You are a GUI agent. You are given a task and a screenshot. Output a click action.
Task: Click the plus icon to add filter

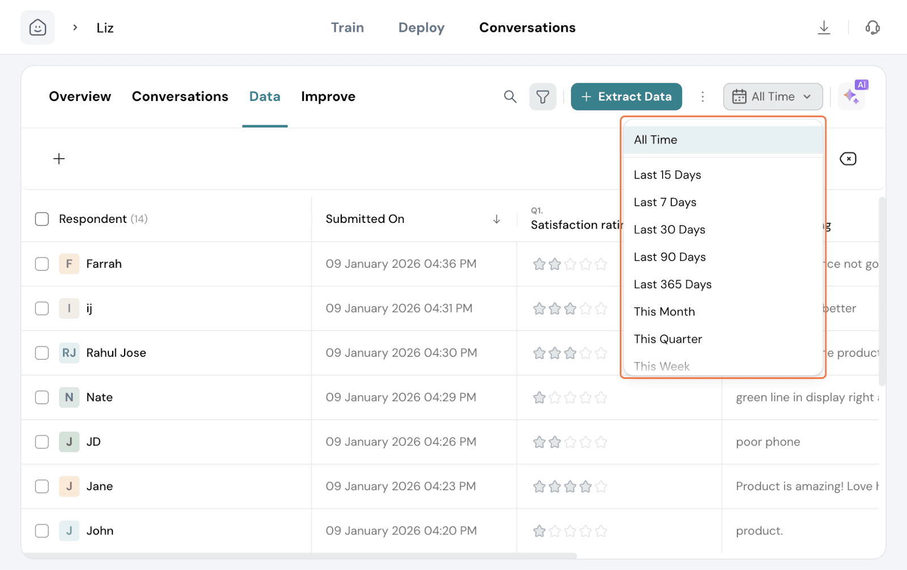click(59, 159)
